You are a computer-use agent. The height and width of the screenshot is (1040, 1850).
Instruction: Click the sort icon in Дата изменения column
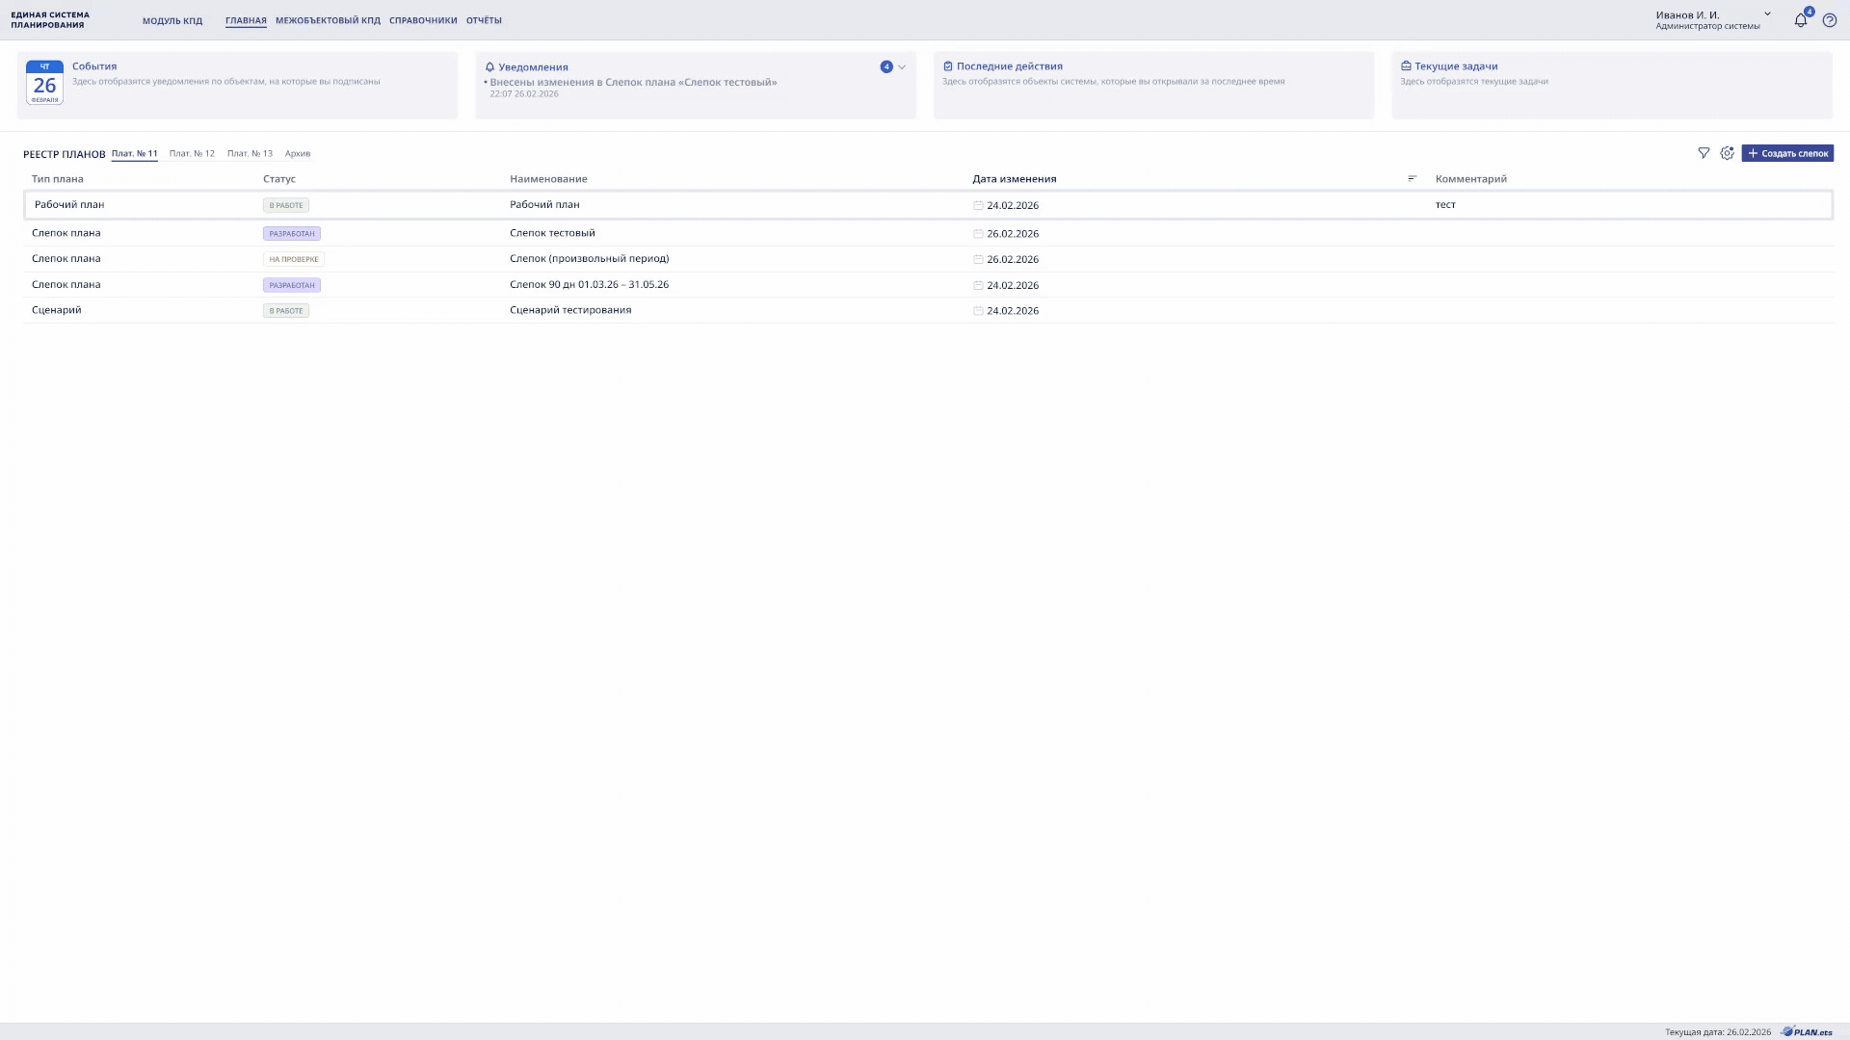tap(1412, 178)
